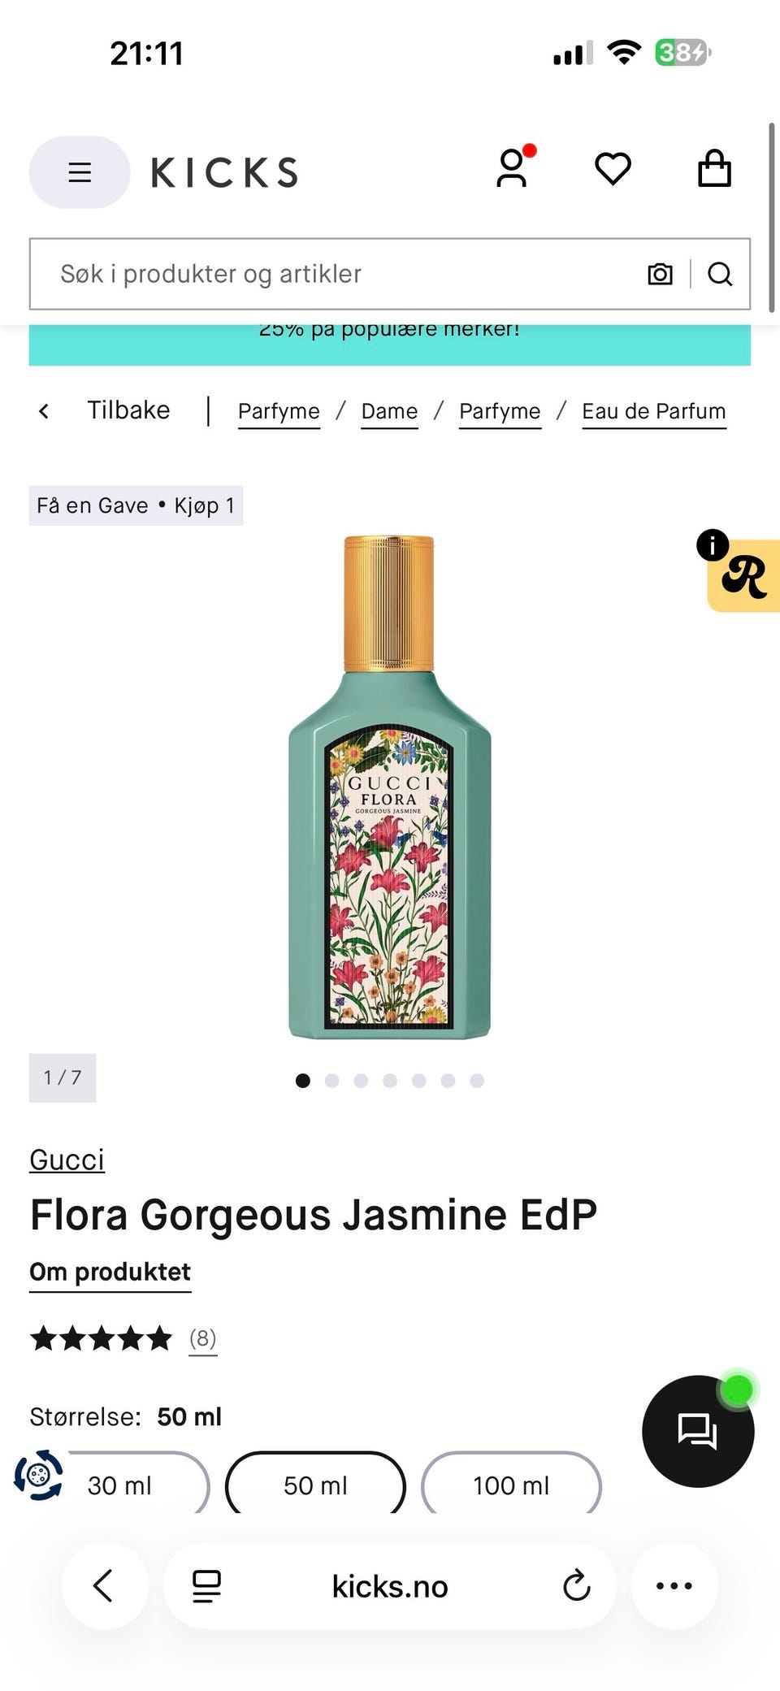Focus the Søk i produkter search field

click(x=333, y=274)
